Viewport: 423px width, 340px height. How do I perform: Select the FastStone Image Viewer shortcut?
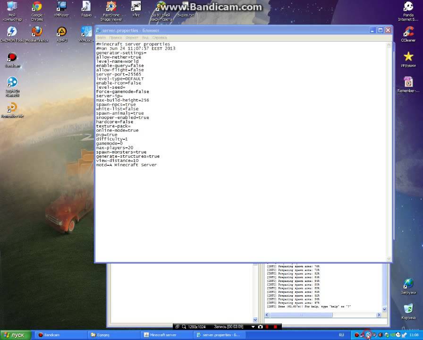click(x=111, y=11)
